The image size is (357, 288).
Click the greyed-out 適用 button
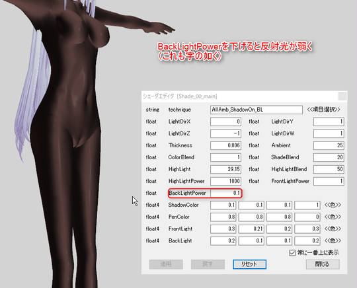click(166, 264)
